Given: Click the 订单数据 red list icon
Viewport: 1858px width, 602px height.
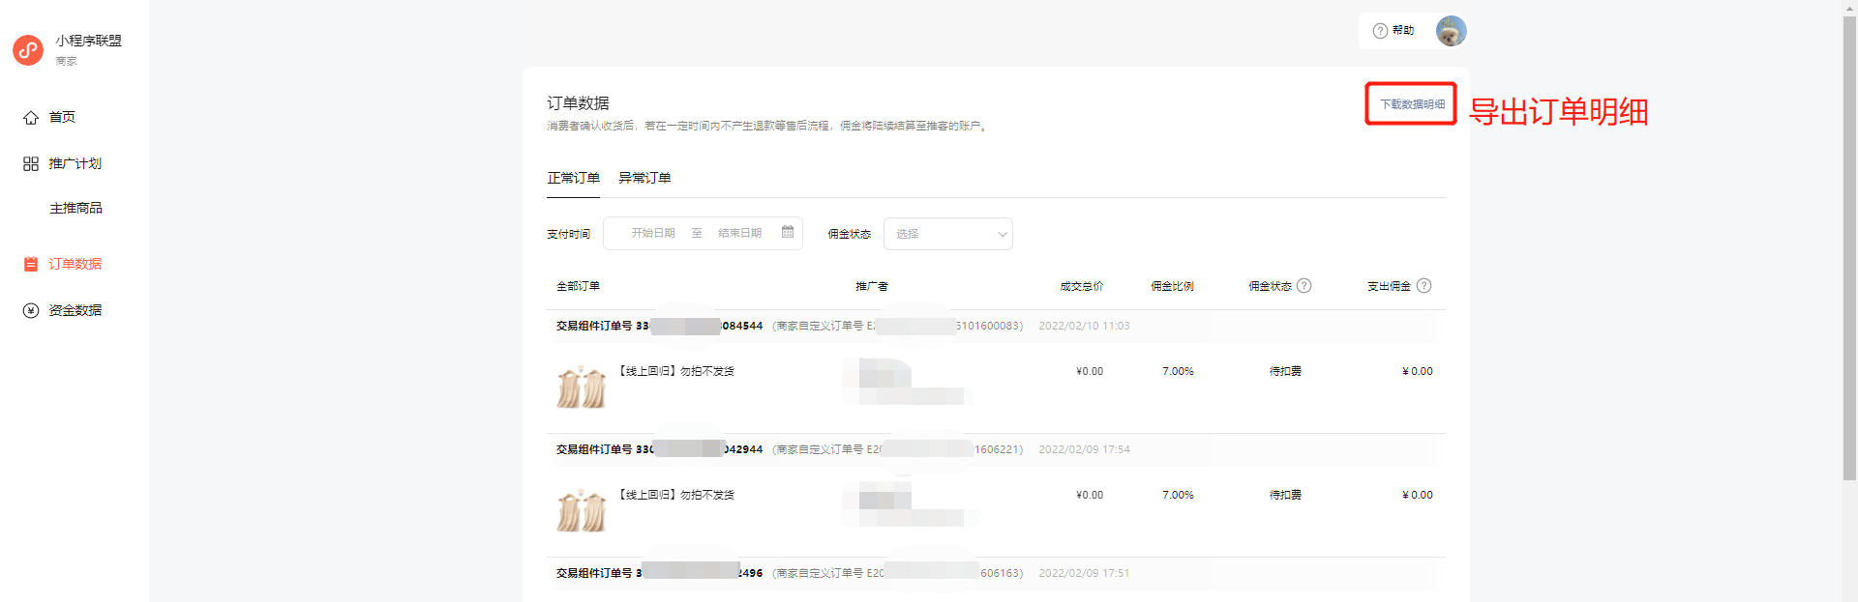Looking at the screenshot, I should pos(31,264).
